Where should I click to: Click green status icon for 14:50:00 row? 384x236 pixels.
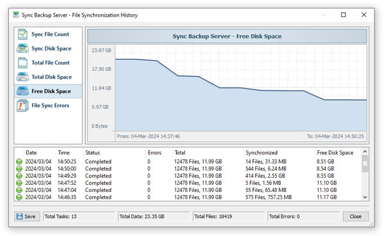point(19,169)
